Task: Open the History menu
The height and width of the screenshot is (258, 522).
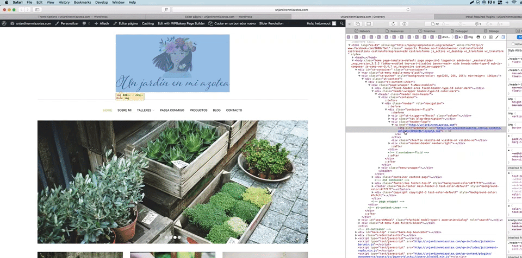Action: pos(64,2)
